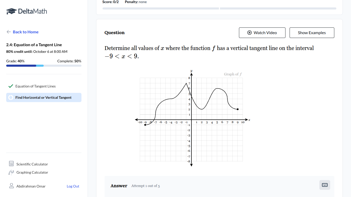
Task: Click the score progress bar at top
Action: pyautogui.click(x=219, y=8)
